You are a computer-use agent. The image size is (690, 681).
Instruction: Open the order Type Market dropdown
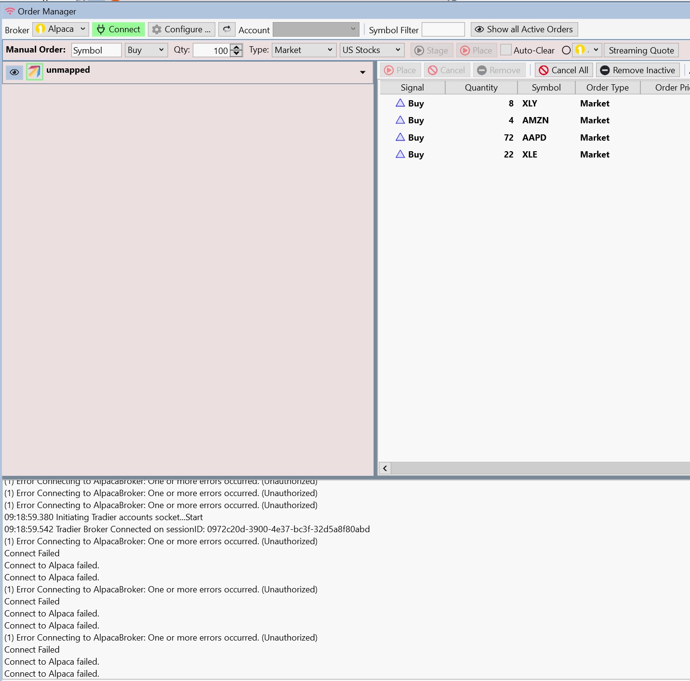[304, 50]
